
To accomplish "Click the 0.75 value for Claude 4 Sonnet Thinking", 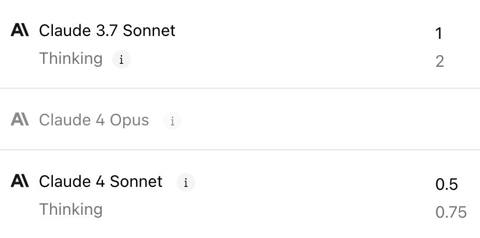I will tap(450, 212).
